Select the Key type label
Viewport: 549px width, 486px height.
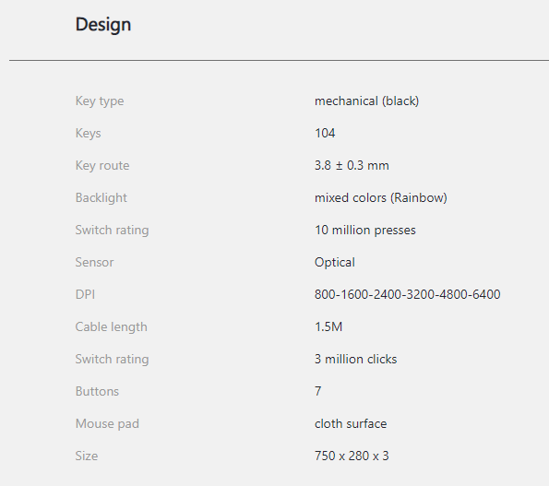point(100,101)
